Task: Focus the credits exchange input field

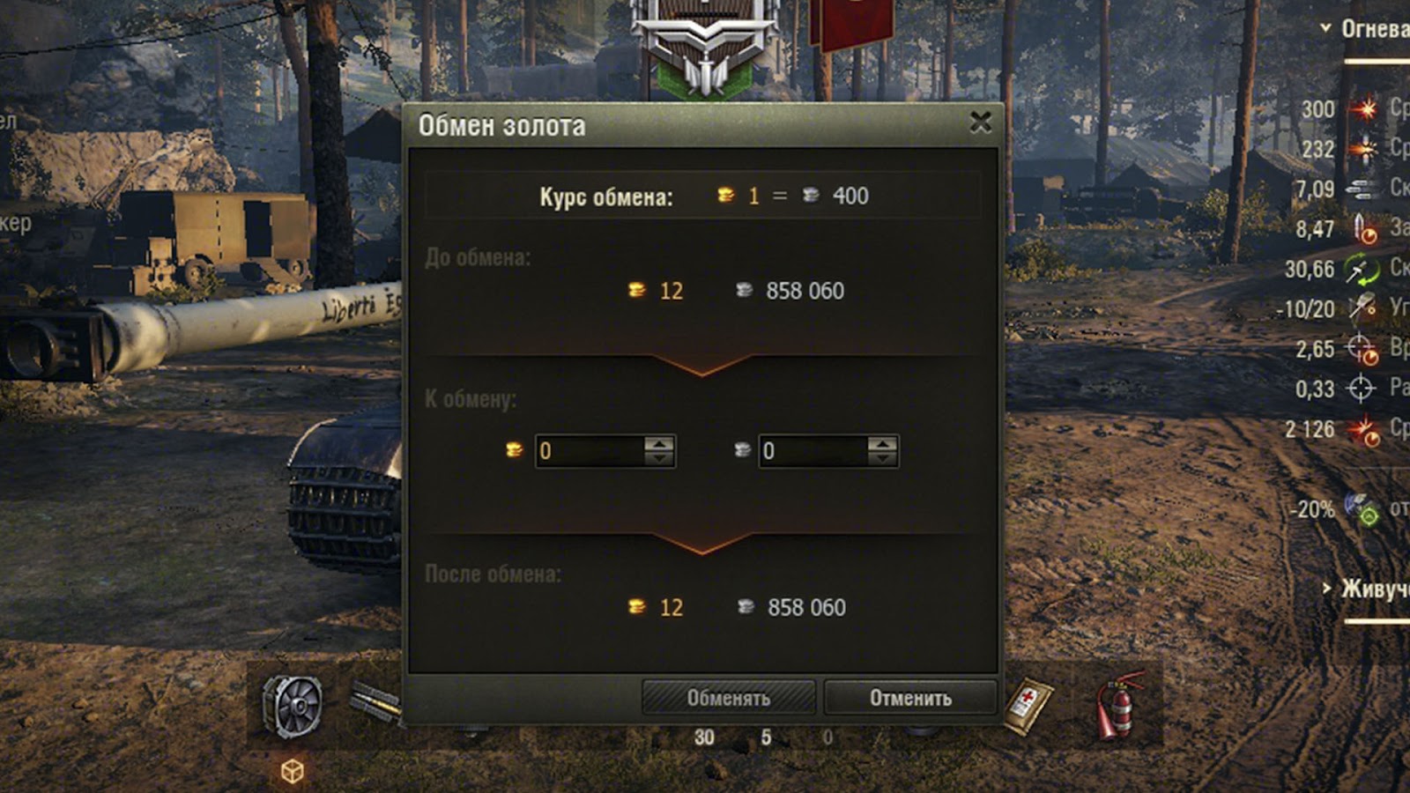Action: [x=813, y=451]
